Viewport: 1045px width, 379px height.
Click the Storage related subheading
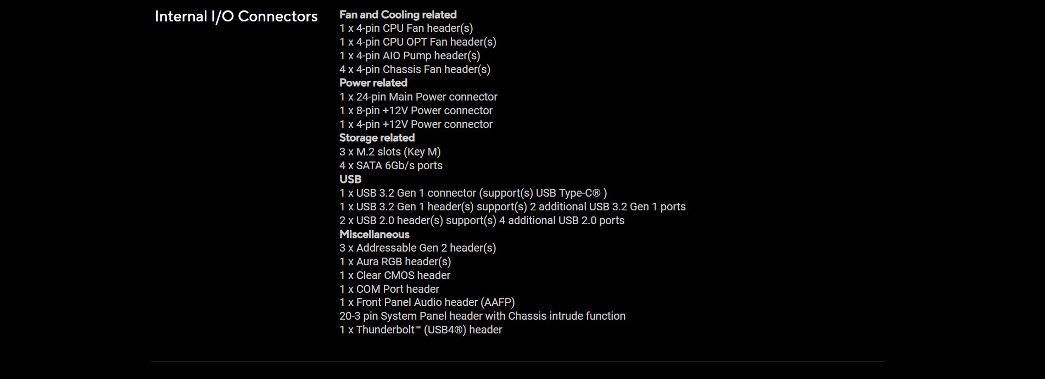(377, 138)
